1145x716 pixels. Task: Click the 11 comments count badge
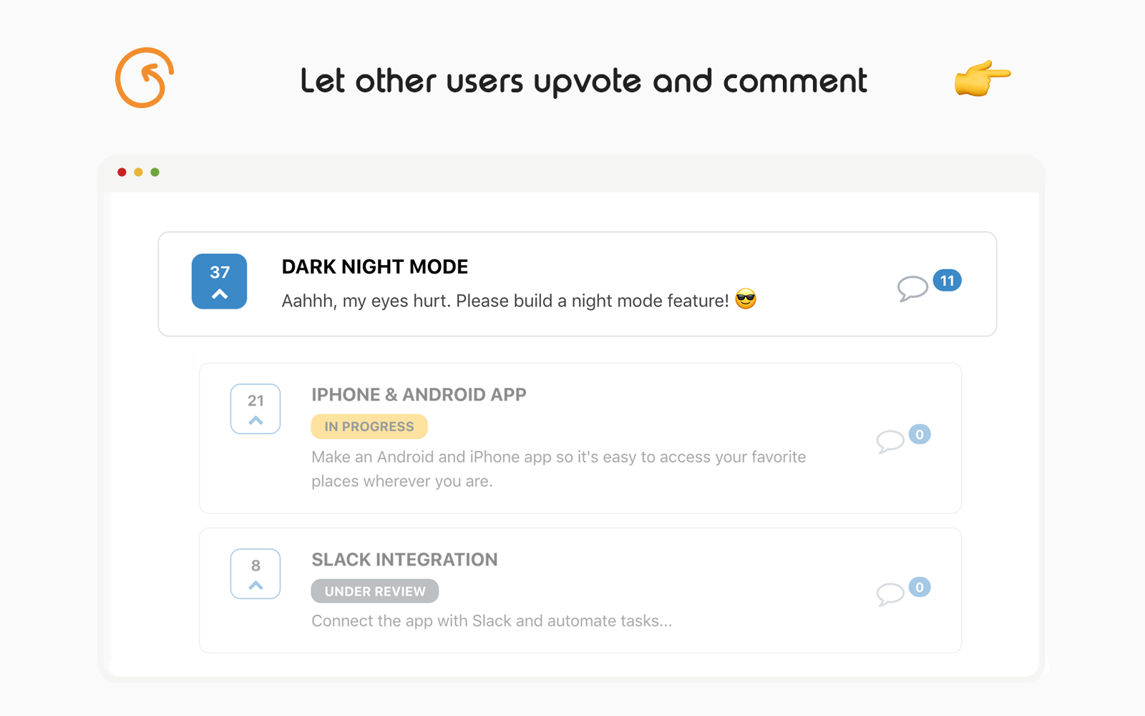click(x=947, y=281)
